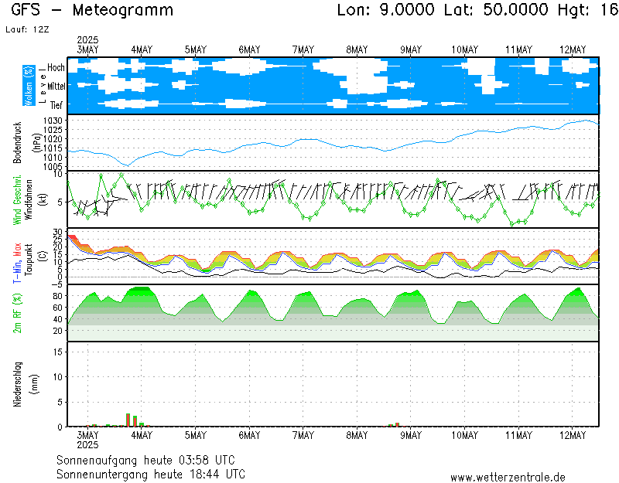The image size is (619, 483).
Task: Click the small precipitation bars before 9MAY
Action: 395,424
